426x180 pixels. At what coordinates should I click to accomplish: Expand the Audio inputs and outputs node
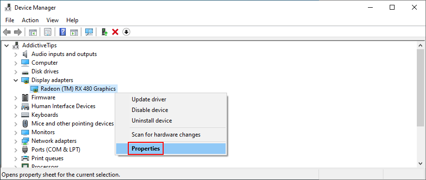coord(16,54)
